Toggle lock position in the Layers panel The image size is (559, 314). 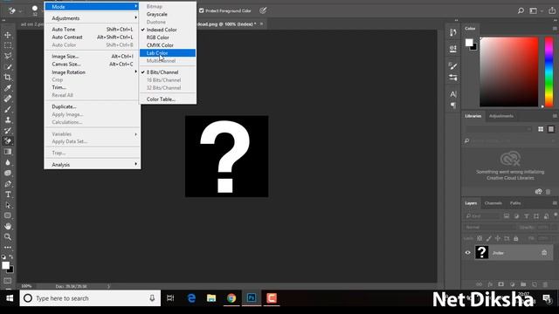(498, 238)
